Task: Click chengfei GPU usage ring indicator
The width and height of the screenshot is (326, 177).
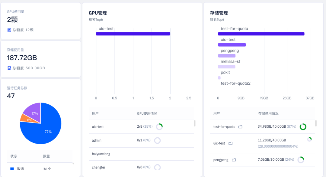Action: (157, 167)
